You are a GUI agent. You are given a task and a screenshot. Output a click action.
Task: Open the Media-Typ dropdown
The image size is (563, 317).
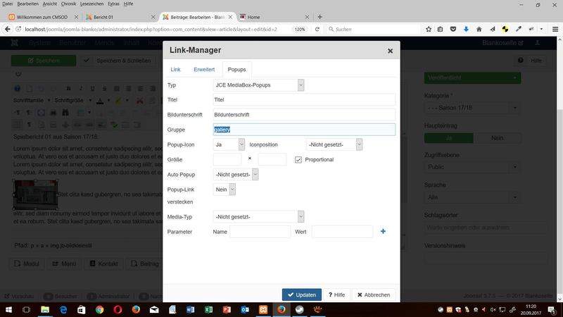258,217
